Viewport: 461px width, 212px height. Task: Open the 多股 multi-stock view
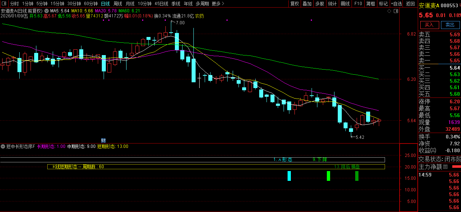pyautogui.click(x=320, y=4)
